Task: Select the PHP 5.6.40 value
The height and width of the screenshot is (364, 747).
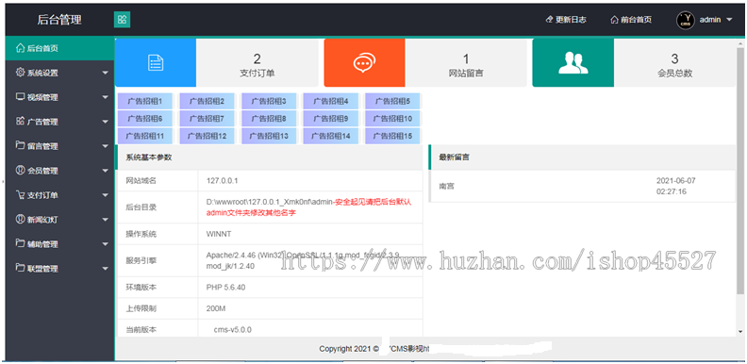Action: pyautogui.click(x=225, y=288)
